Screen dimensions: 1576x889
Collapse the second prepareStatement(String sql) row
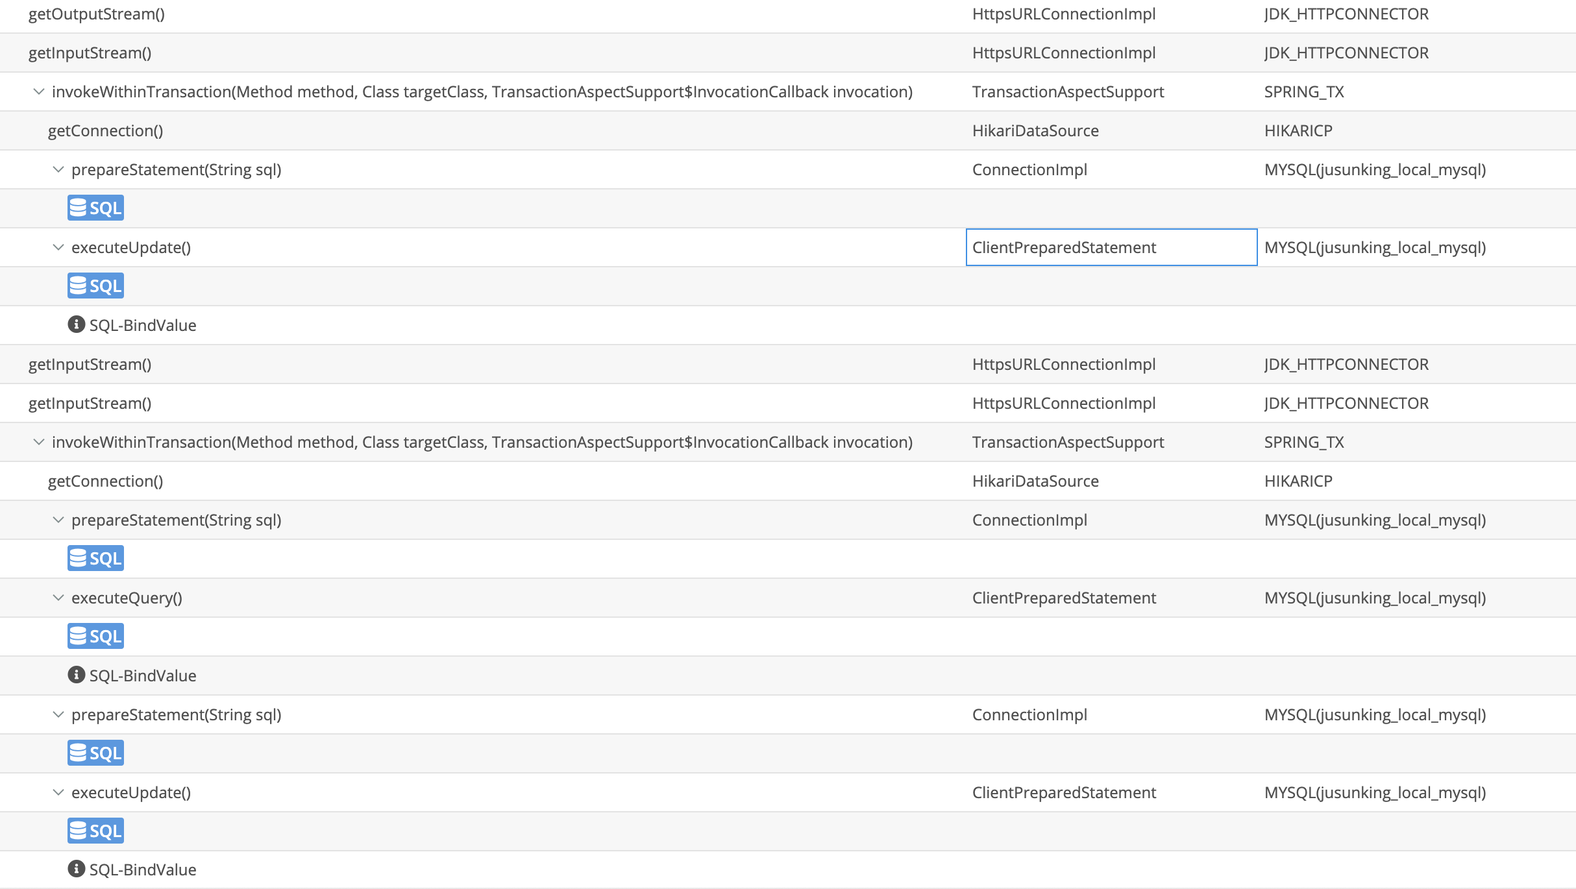pyautogui.click(x=58, y=520)
